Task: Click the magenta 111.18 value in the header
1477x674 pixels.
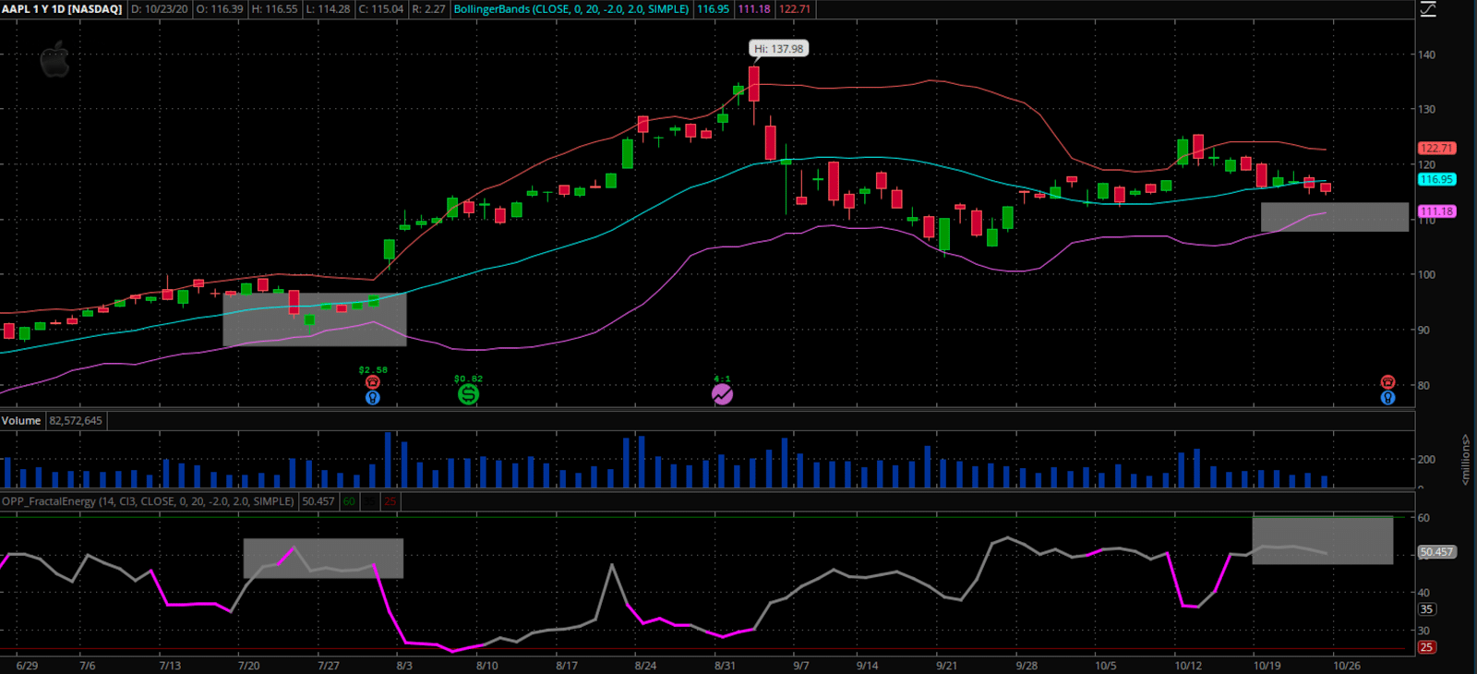Action: point(754,9)
